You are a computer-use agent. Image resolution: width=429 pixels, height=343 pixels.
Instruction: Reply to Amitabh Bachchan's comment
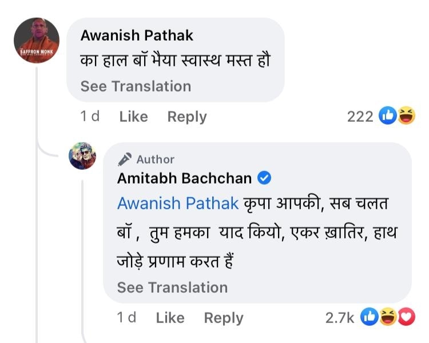[x=223, y=318]
